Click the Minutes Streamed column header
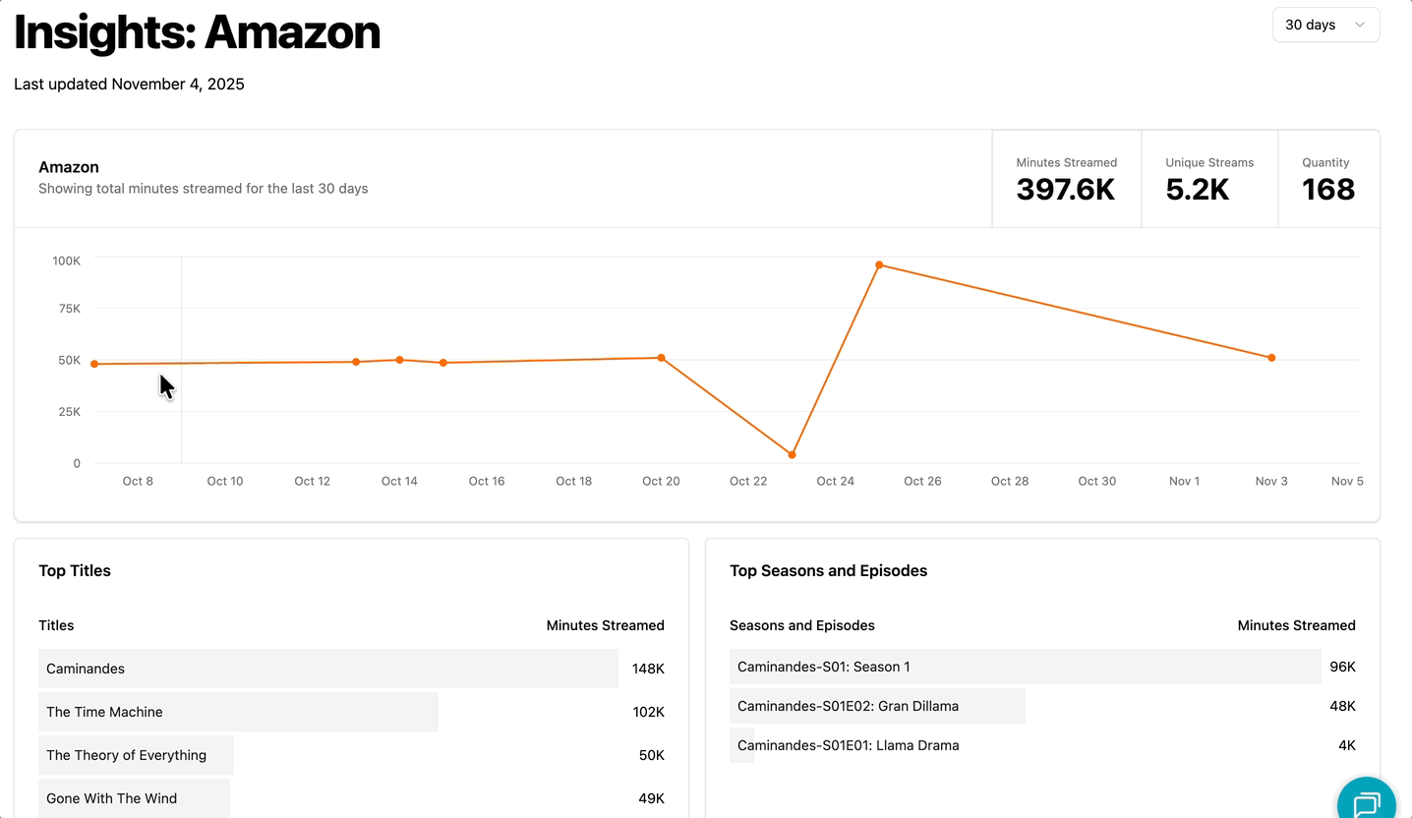This screenshot has height=818, width=1412. pyautogui.click(x=606, y=625)
